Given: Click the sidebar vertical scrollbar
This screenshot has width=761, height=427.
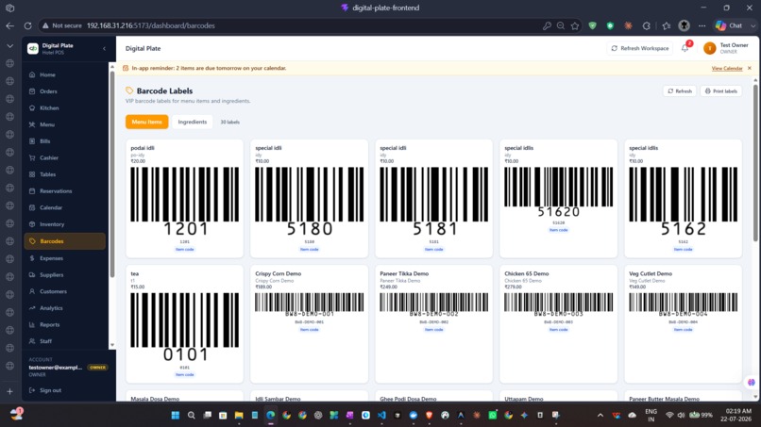Looking at the screenshot, I should point(112,174).
